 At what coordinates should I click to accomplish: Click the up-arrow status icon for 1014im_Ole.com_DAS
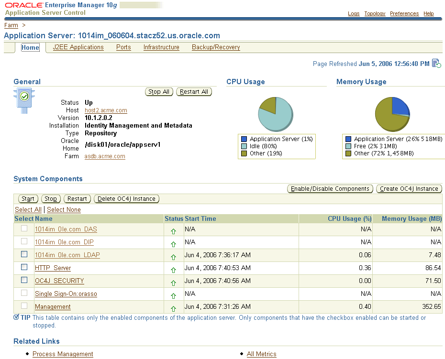click(173, 231)
